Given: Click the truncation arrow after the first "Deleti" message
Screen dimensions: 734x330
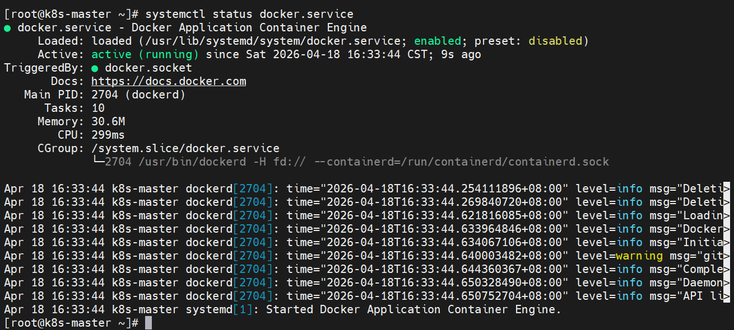Looking at the screenshot, I should click(727, 188).
